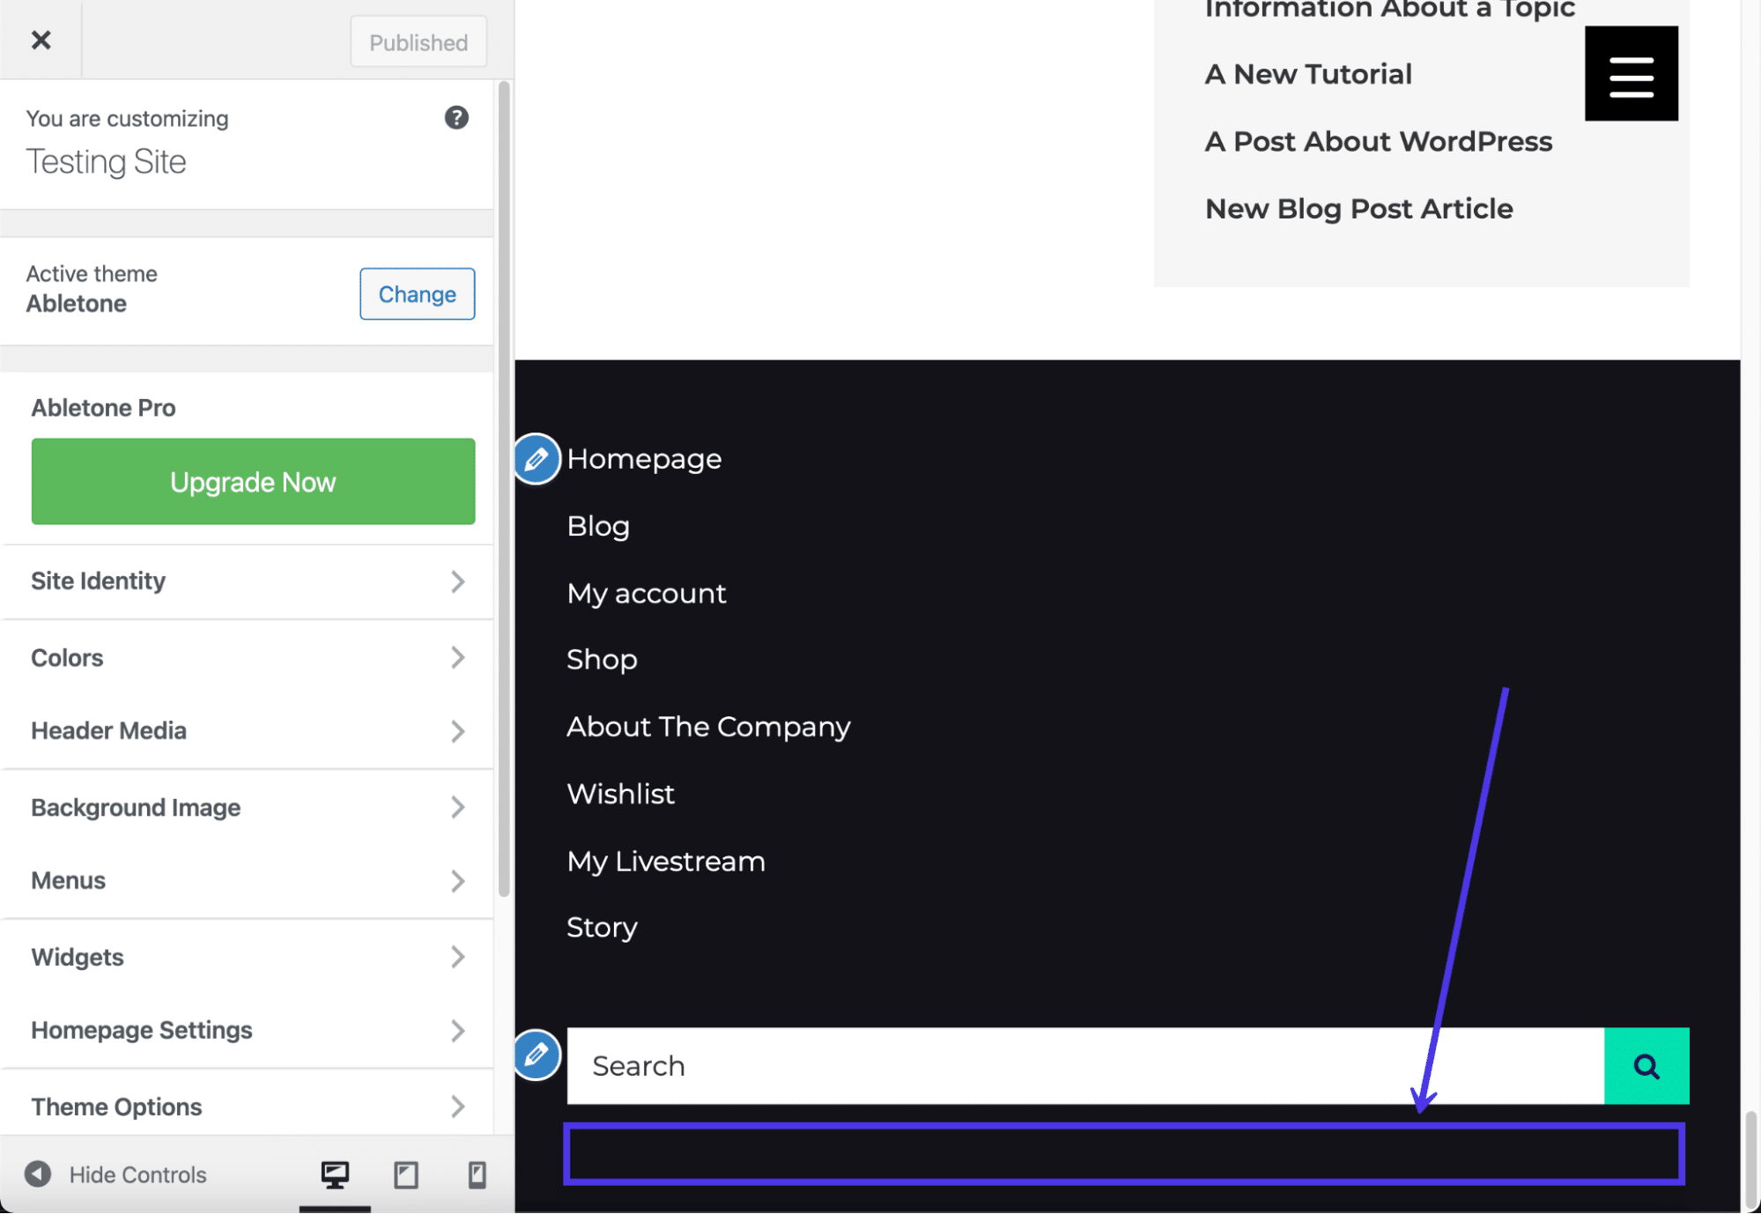Click the desktop preview icon bottom left

coord(335,1173)
